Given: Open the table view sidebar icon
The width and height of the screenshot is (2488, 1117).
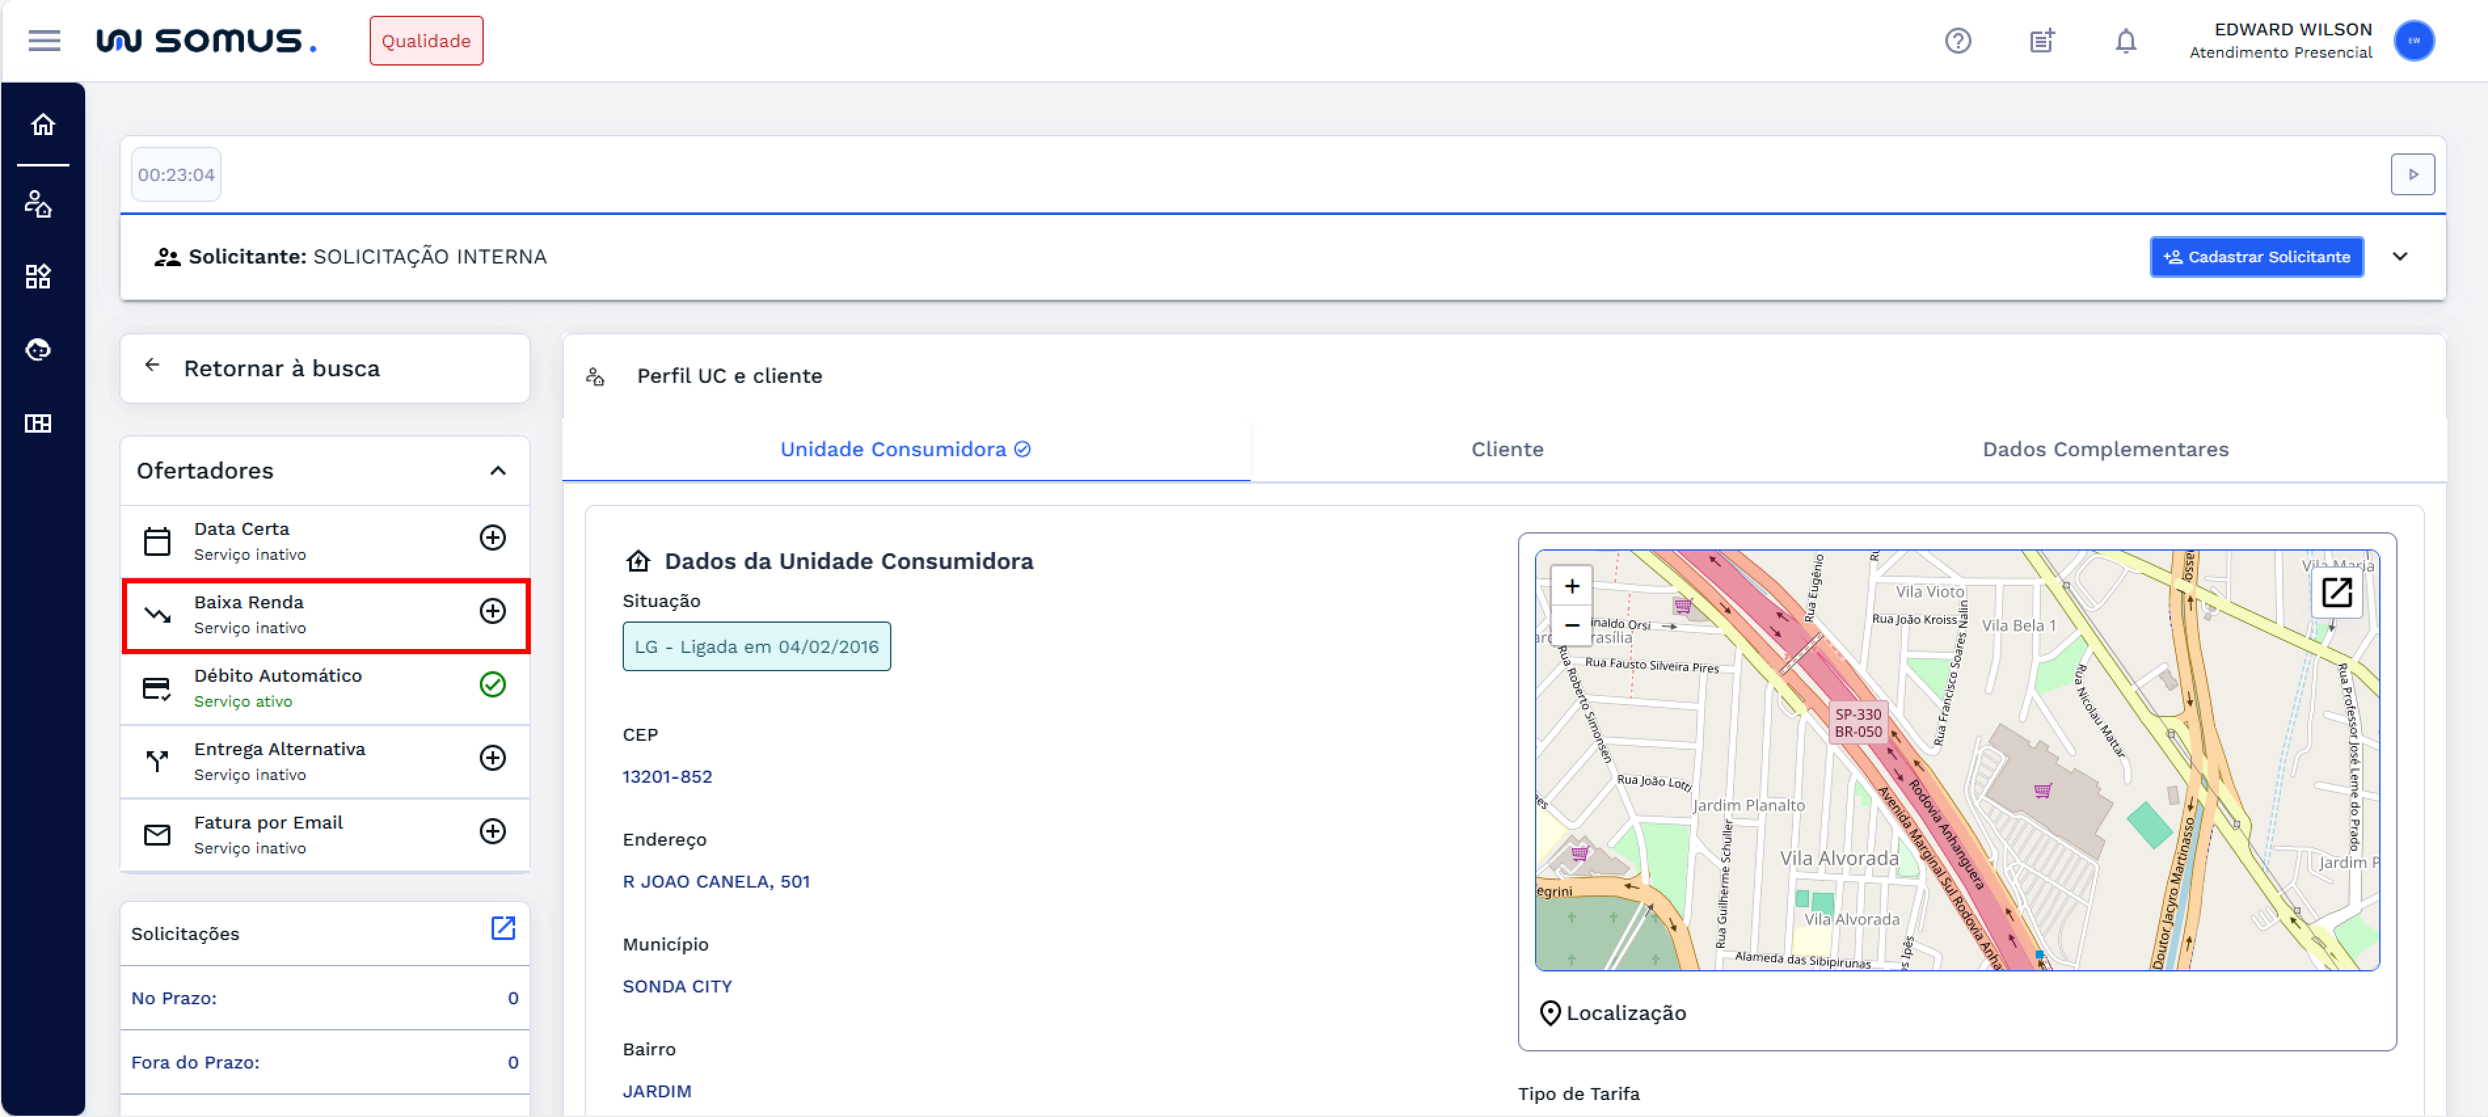Looking at the screenshot, I should [x=39, y=423].
